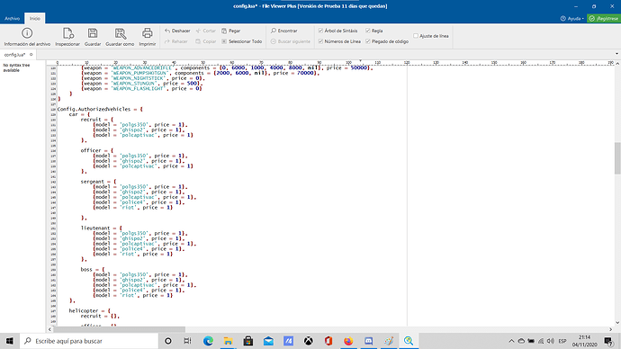
Task: Undo with Deshacer
Action: [177, 31]
